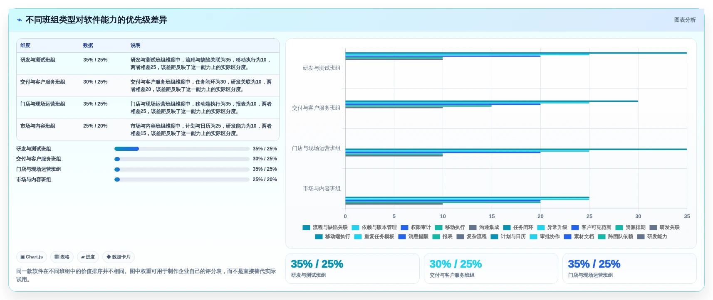Open the 交付与客户服务班组 data card
The height and width of the screenshot is (300, 713).
[491, 269]
